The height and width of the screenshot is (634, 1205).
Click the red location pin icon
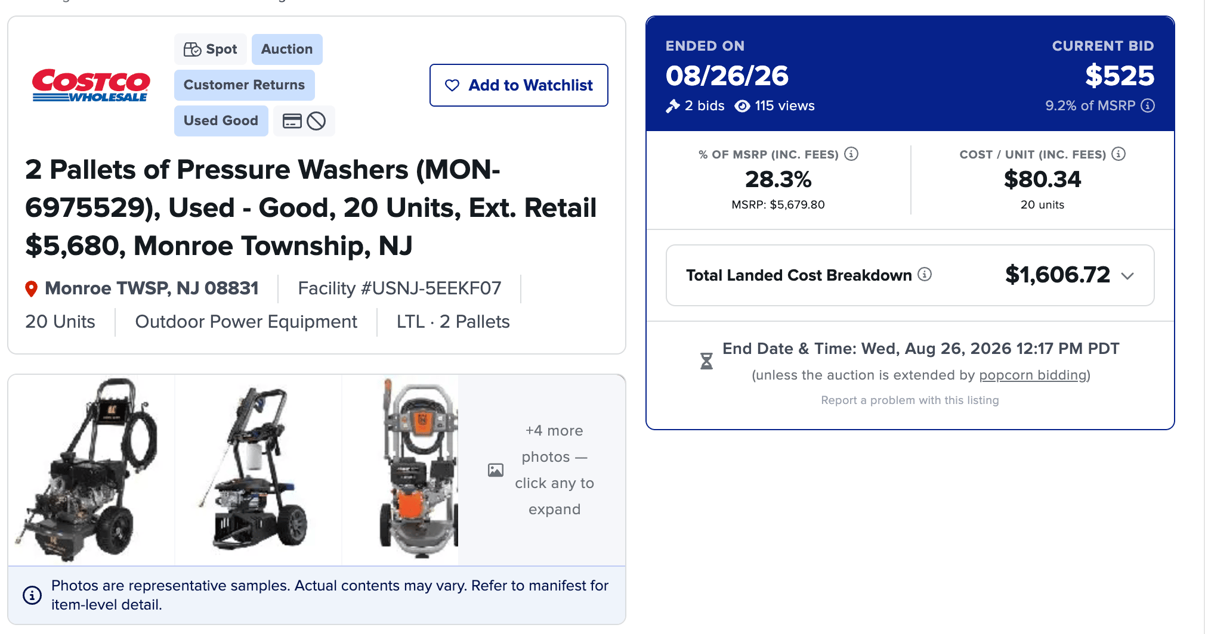[32, 289]
